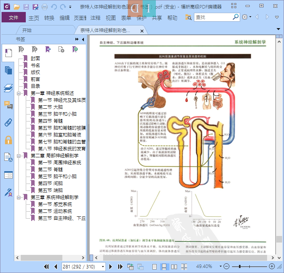284x273 pixels.
Task: Open the search settings gear dropdown
Action: tap(247, 17)
